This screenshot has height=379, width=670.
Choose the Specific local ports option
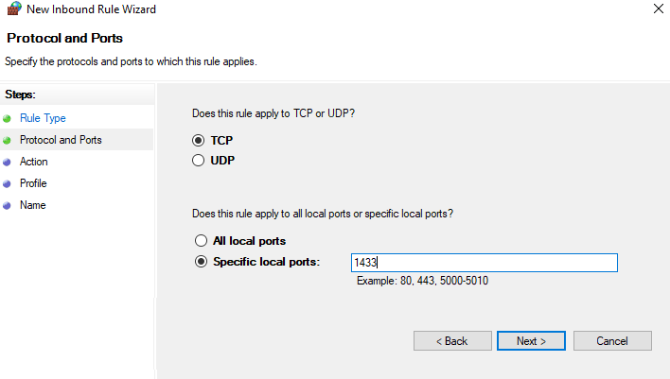(200, 262)
